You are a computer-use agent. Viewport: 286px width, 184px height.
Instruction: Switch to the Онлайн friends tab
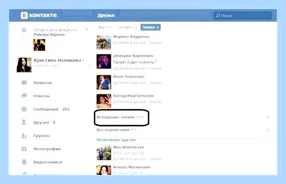pyautogui.click(x=127, y=27)
